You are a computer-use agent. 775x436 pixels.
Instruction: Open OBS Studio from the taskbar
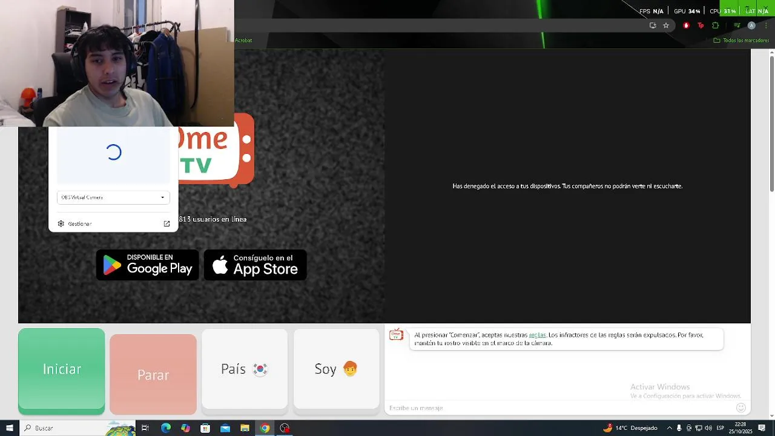(285, 428)
